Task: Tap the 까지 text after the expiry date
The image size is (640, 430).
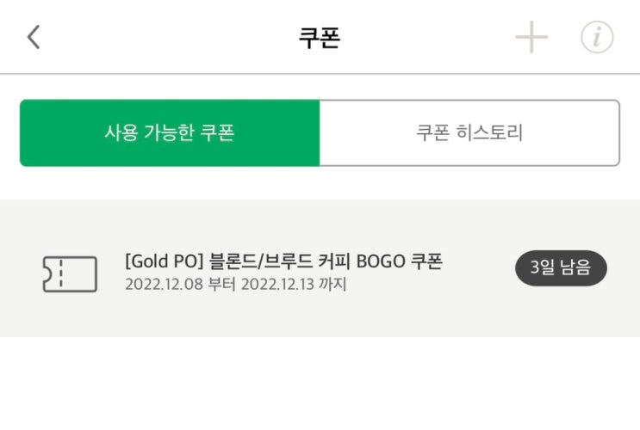Action: coord(329,284)
